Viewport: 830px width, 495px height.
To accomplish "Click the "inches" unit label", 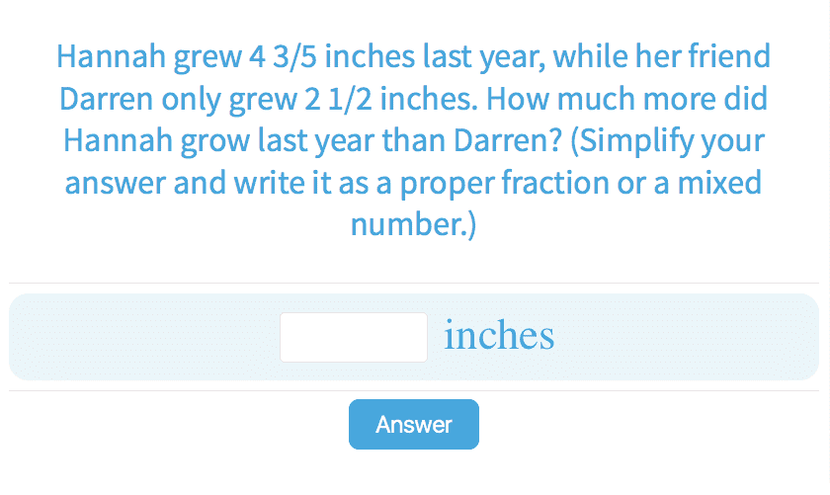I will click(x=499, y=336).
